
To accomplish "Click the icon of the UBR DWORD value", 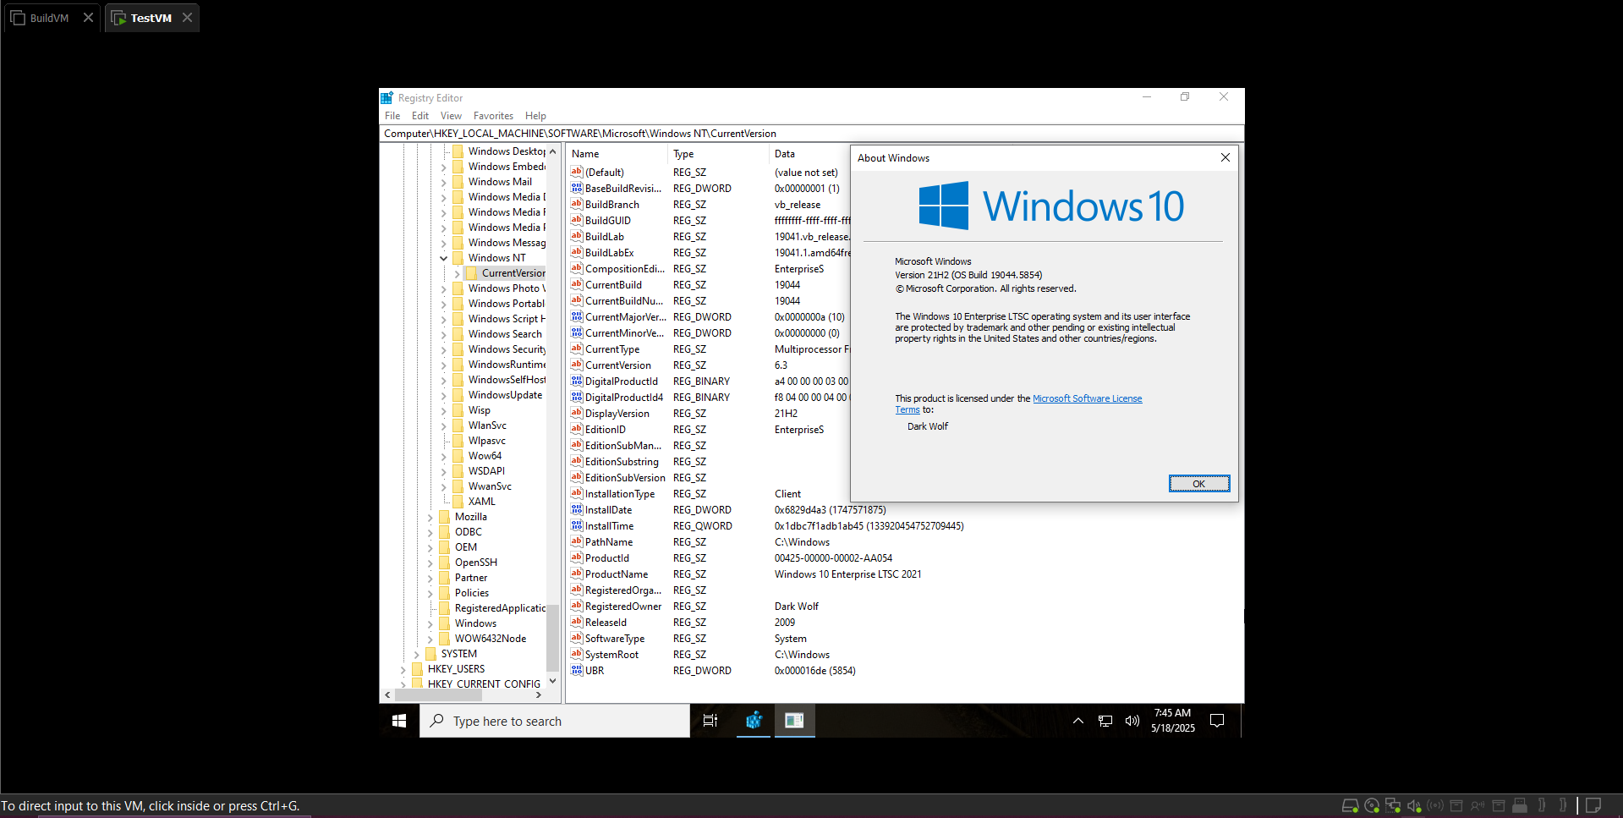I will point(577,670).
